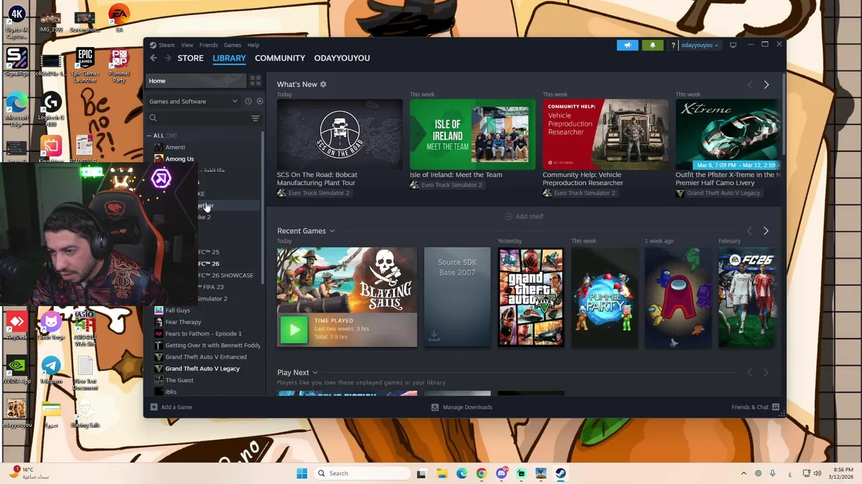862x484 pixels.
Task: Open the Help menu
Action: (x=253, y=45)
